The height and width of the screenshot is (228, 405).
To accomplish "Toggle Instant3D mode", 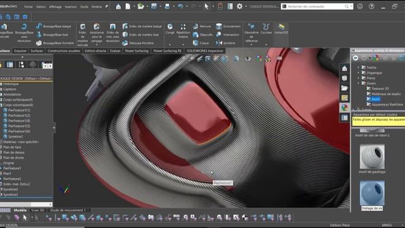I will pos(281,29).
